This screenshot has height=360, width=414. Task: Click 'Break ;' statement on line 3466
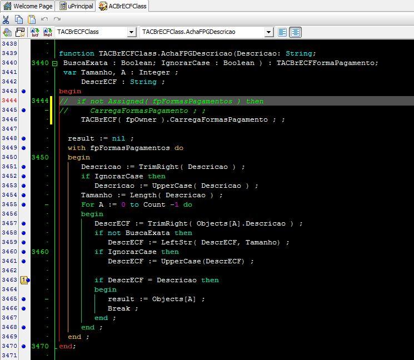pos(123,308)
